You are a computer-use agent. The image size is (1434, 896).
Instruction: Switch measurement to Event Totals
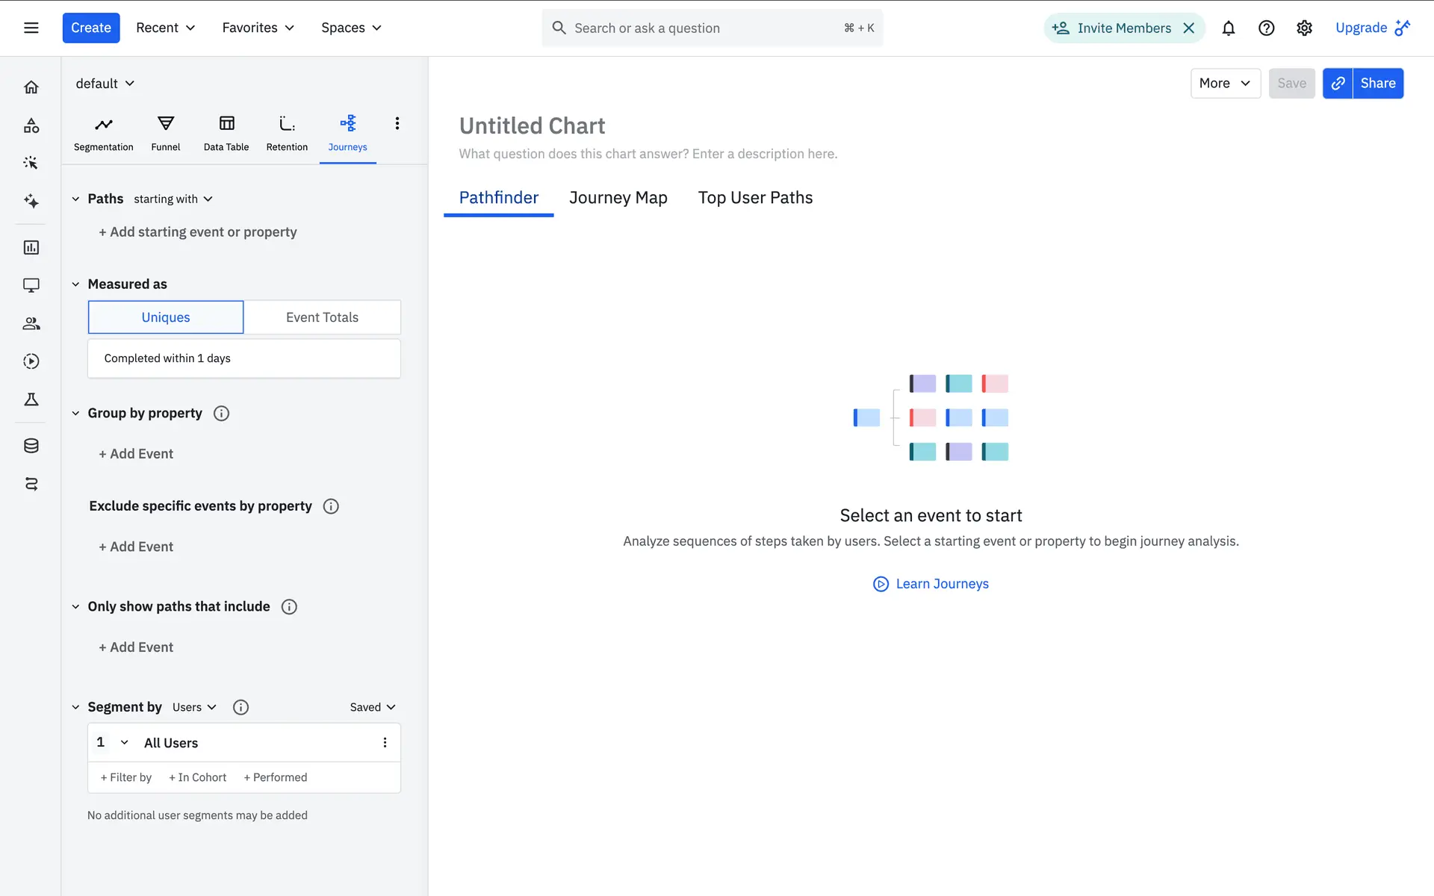pyautogui.click(x=322, y=317)
